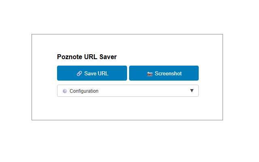Viewport: 259px width, 162px height.
Task: Open the Configuration dropdown panel
Action: click(x=128, y=91)
